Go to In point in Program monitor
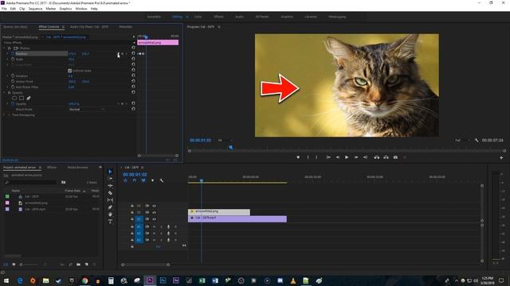 pyautogui.click(x=328, y=157)
